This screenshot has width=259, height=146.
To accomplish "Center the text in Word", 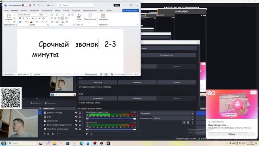I will [55, 18].
